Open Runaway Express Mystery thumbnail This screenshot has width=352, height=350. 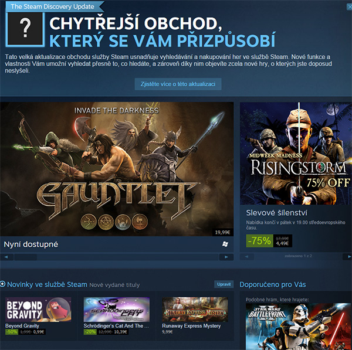(x=195, y=310)
